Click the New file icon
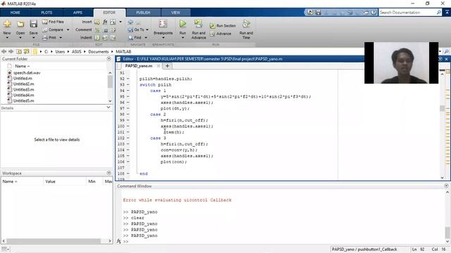The height and width of the screenshot is (253, 451). coord(7,24)
